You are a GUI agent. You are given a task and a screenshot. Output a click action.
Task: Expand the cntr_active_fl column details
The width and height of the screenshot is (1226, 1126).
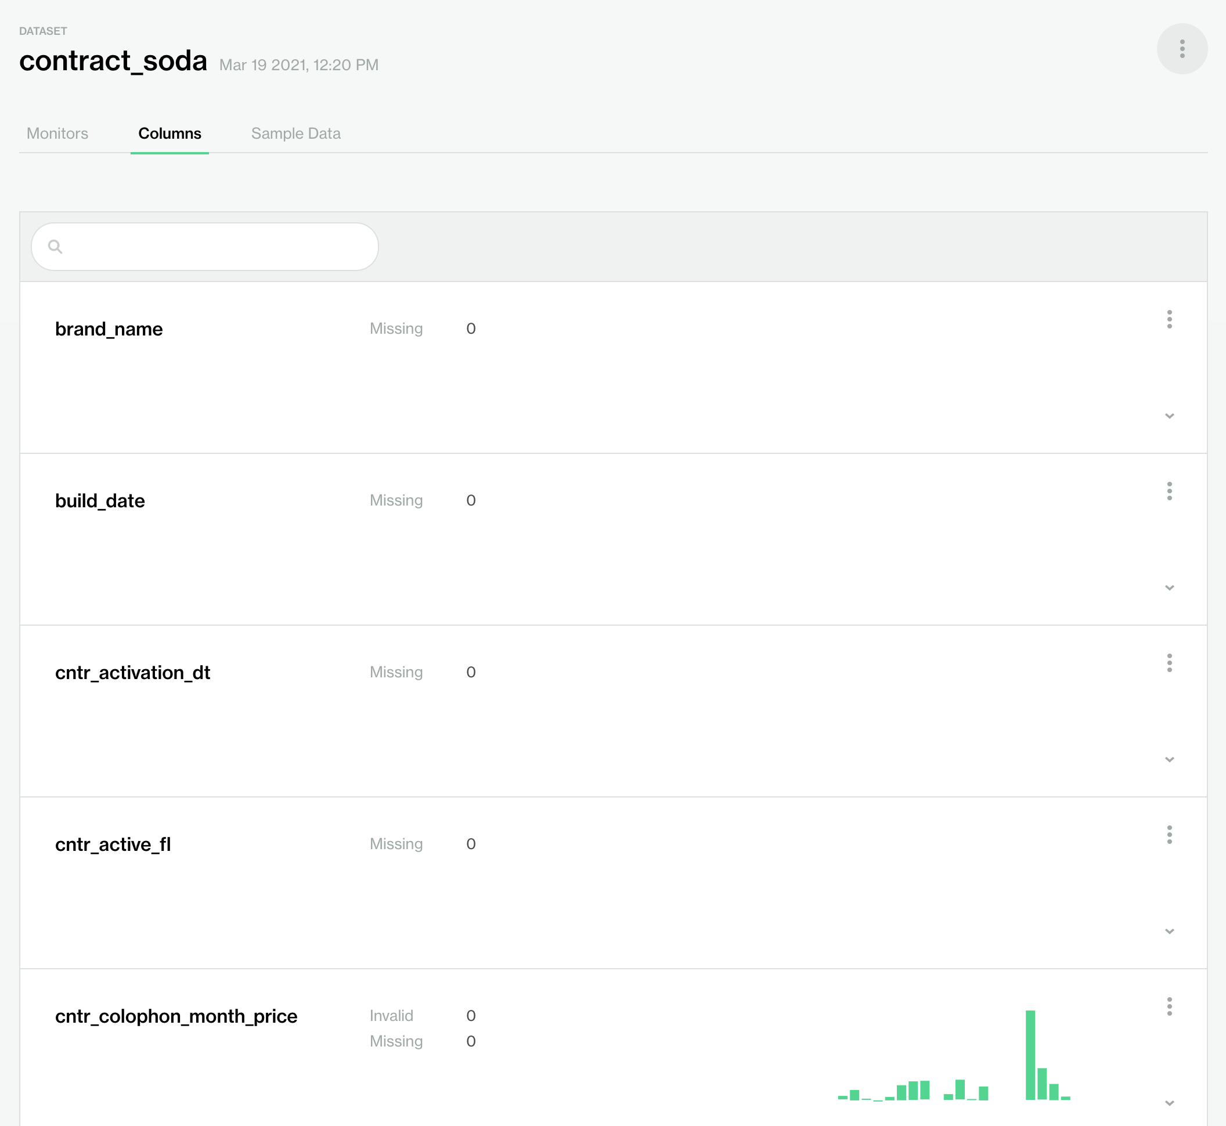[1170, 930]
